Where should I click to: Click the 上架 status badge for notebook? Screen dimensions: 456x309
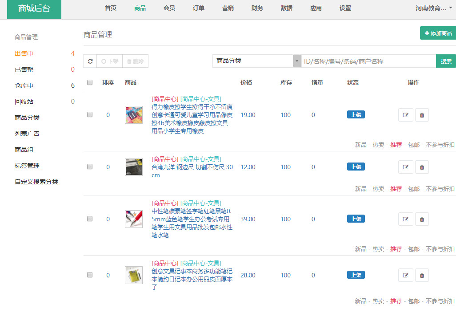(x=356, y=275)
